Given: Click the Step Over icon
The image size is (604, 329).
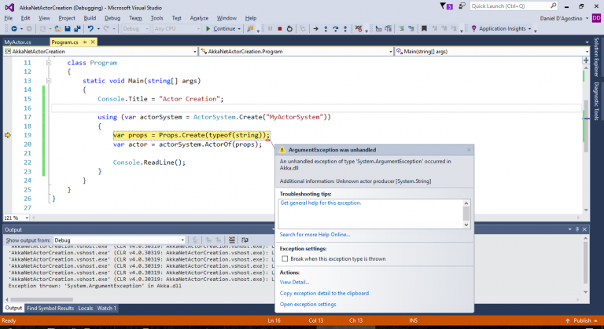Looking at the screenshot, I should [336, 29].
